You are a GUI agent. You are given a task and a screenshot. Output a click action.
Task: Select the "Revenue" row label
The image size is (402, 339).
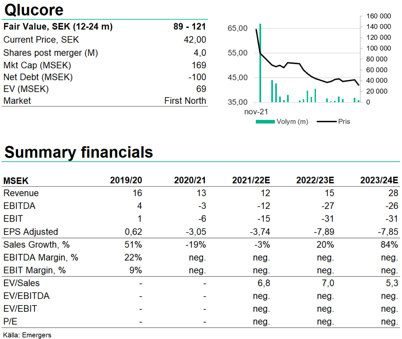click(x=21, y=193)
